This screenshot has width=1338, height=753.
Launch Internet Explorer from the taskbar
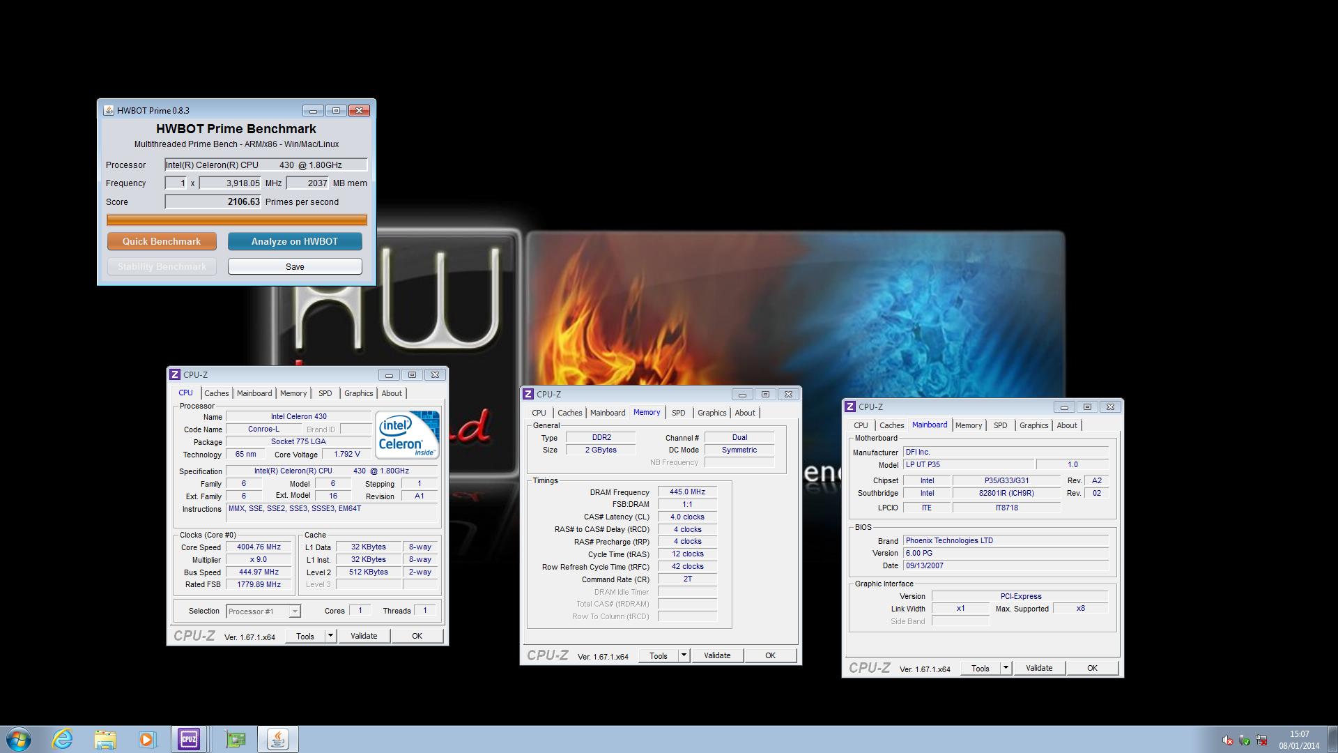63,739
